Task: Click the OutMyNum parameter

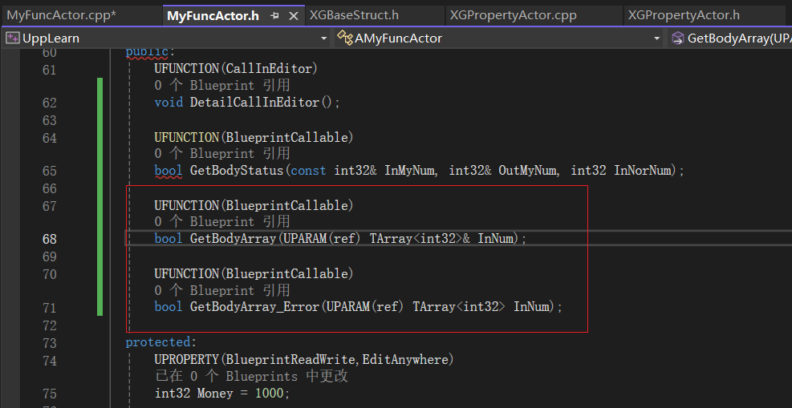Action: click(529, 171)
